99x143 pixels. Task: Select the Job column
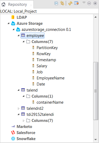(39, 72)
